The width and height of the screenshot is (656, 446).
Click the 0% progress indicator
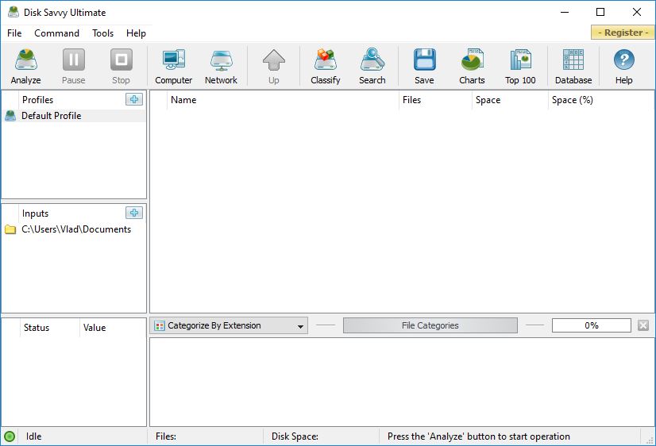(x=591, y=325)
